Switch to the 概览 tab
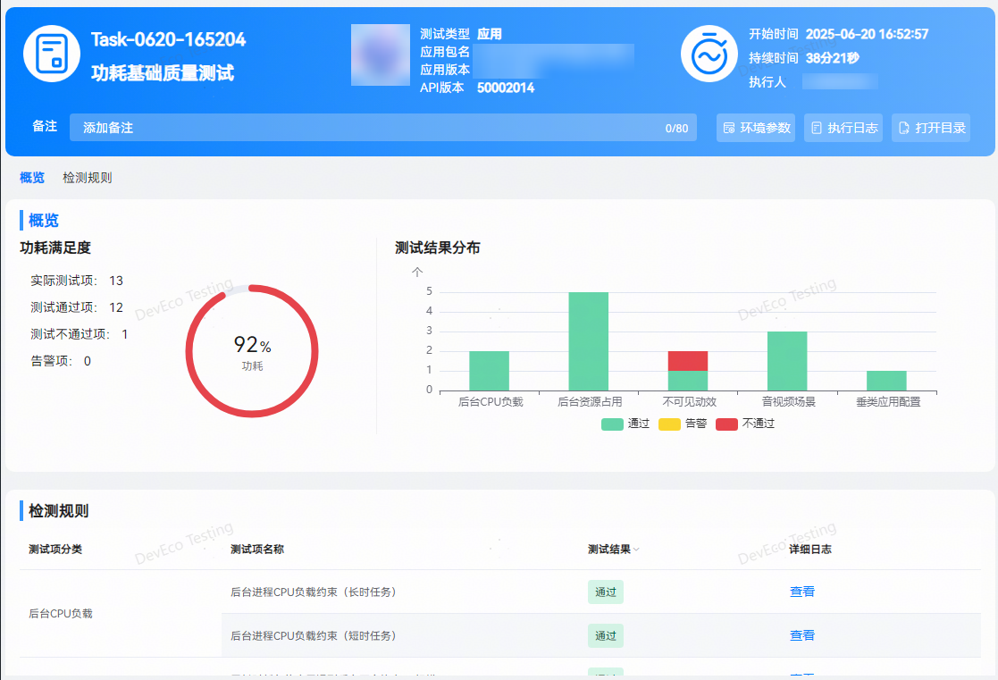Viewport: 998px width, 680px height. tap(32, 178)
